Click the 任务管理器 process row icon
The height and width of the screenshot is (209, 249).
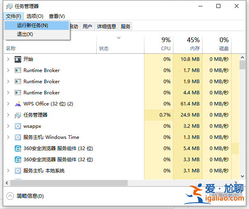(18, 115)
